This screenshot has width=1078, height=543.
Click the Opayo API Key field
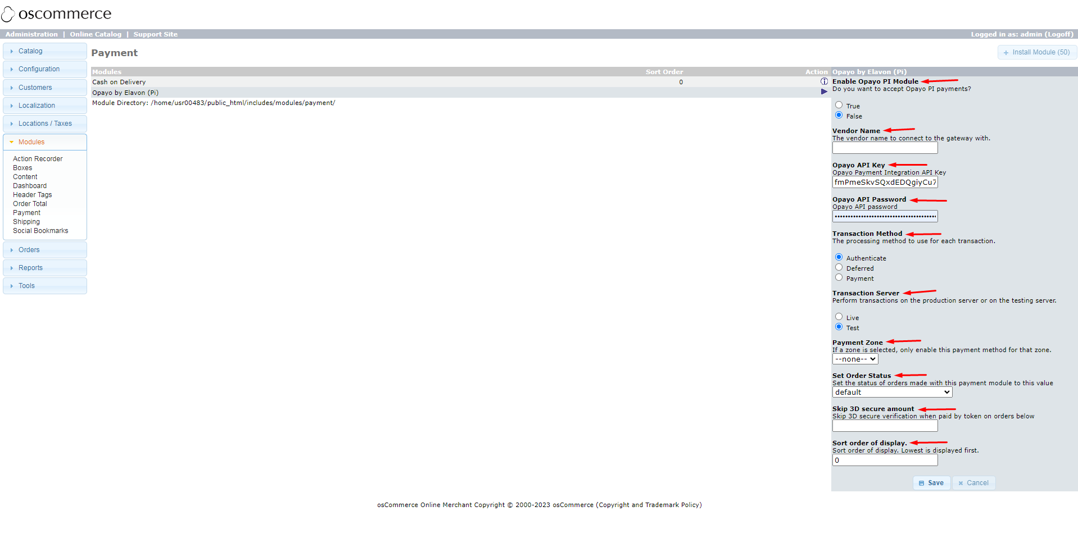click(x=885, y=182)
